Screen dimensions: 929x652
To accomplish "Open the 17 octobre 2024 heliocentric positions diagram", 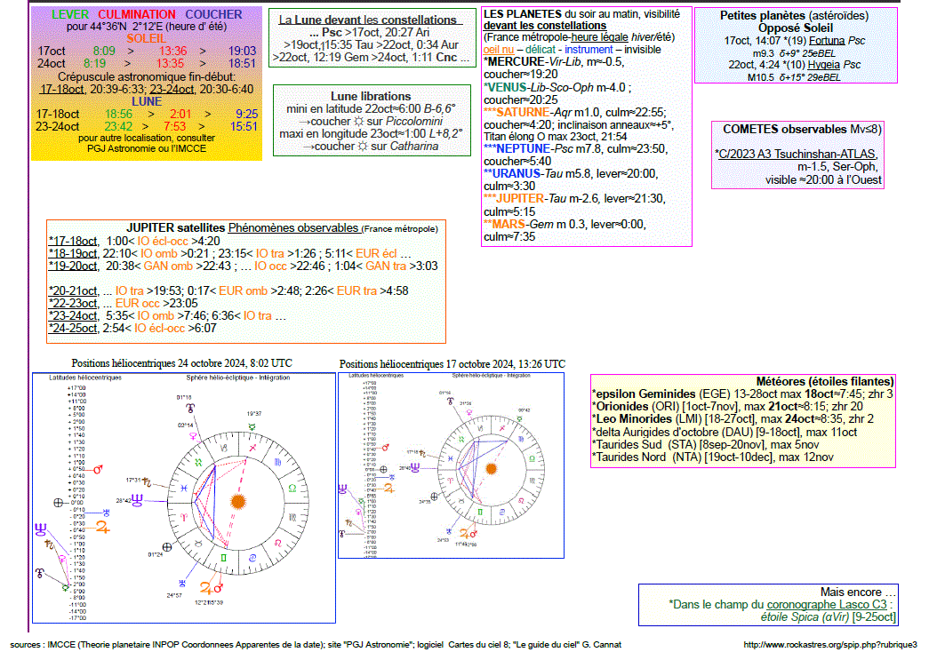I will click(x=451, y=465).
